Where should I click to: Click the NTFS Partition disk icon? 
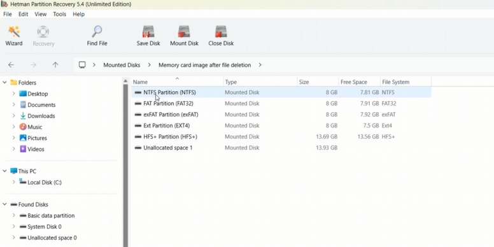coord(138,93)
